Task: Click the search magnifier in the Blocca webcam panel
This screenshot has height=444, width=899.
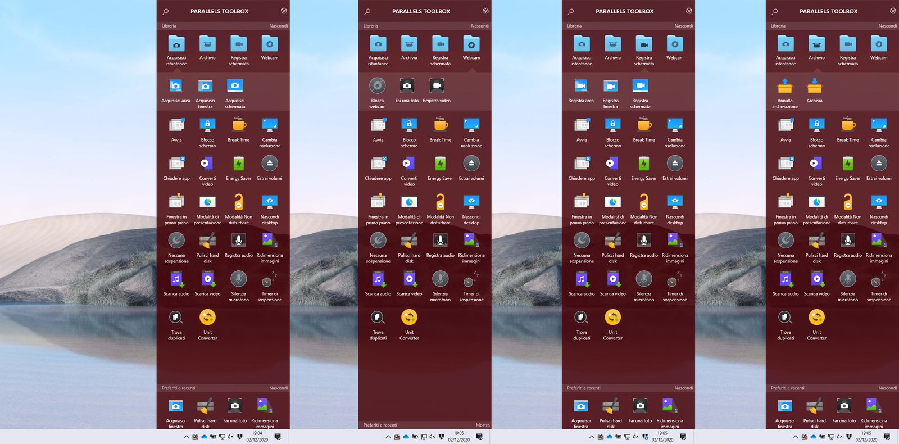Action: coord(367,11)
